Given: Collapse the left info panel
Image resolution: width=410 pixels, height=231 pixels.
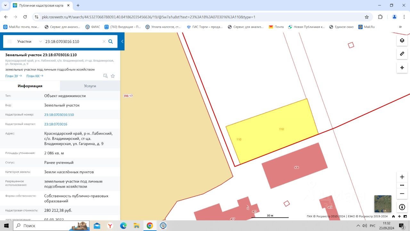Looking at the screenshot, I should 122,41.
